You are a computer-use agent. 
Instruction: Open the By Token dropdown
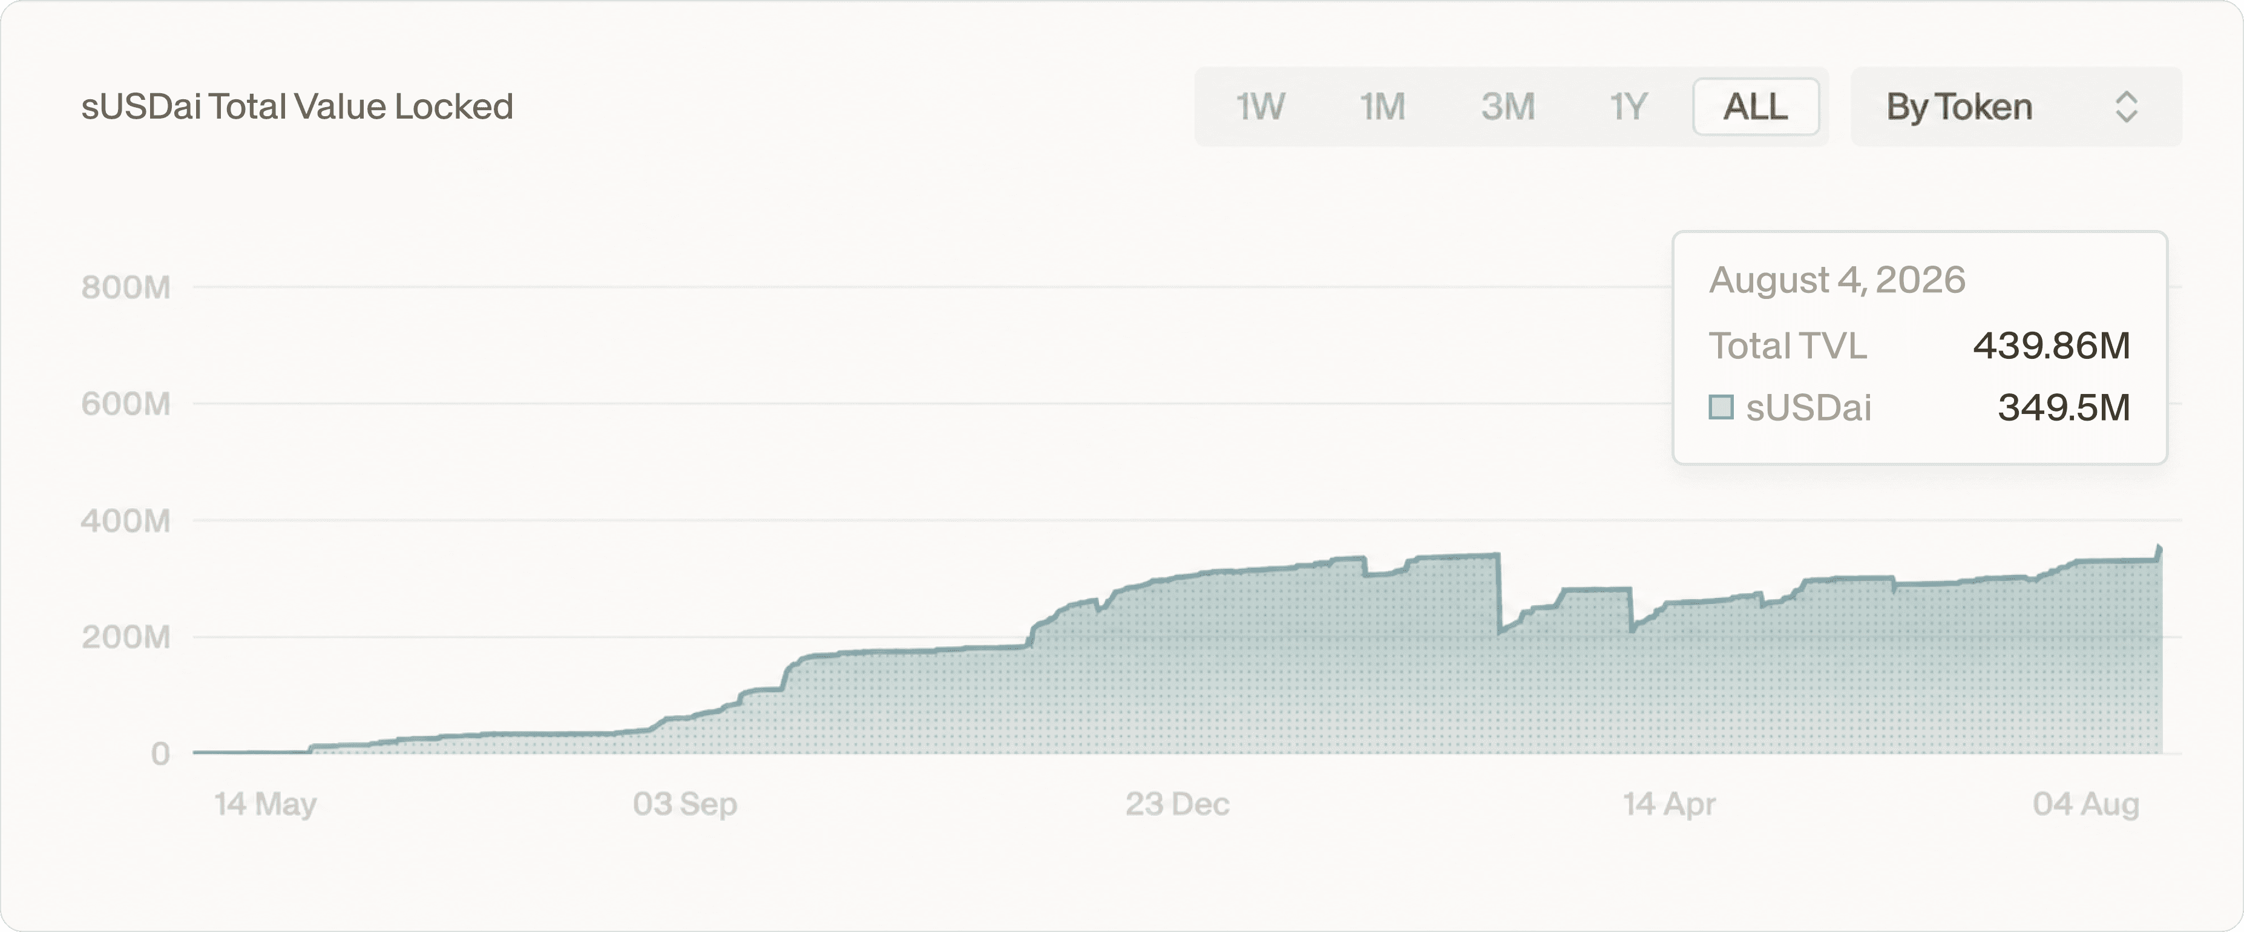point(2016,107)
